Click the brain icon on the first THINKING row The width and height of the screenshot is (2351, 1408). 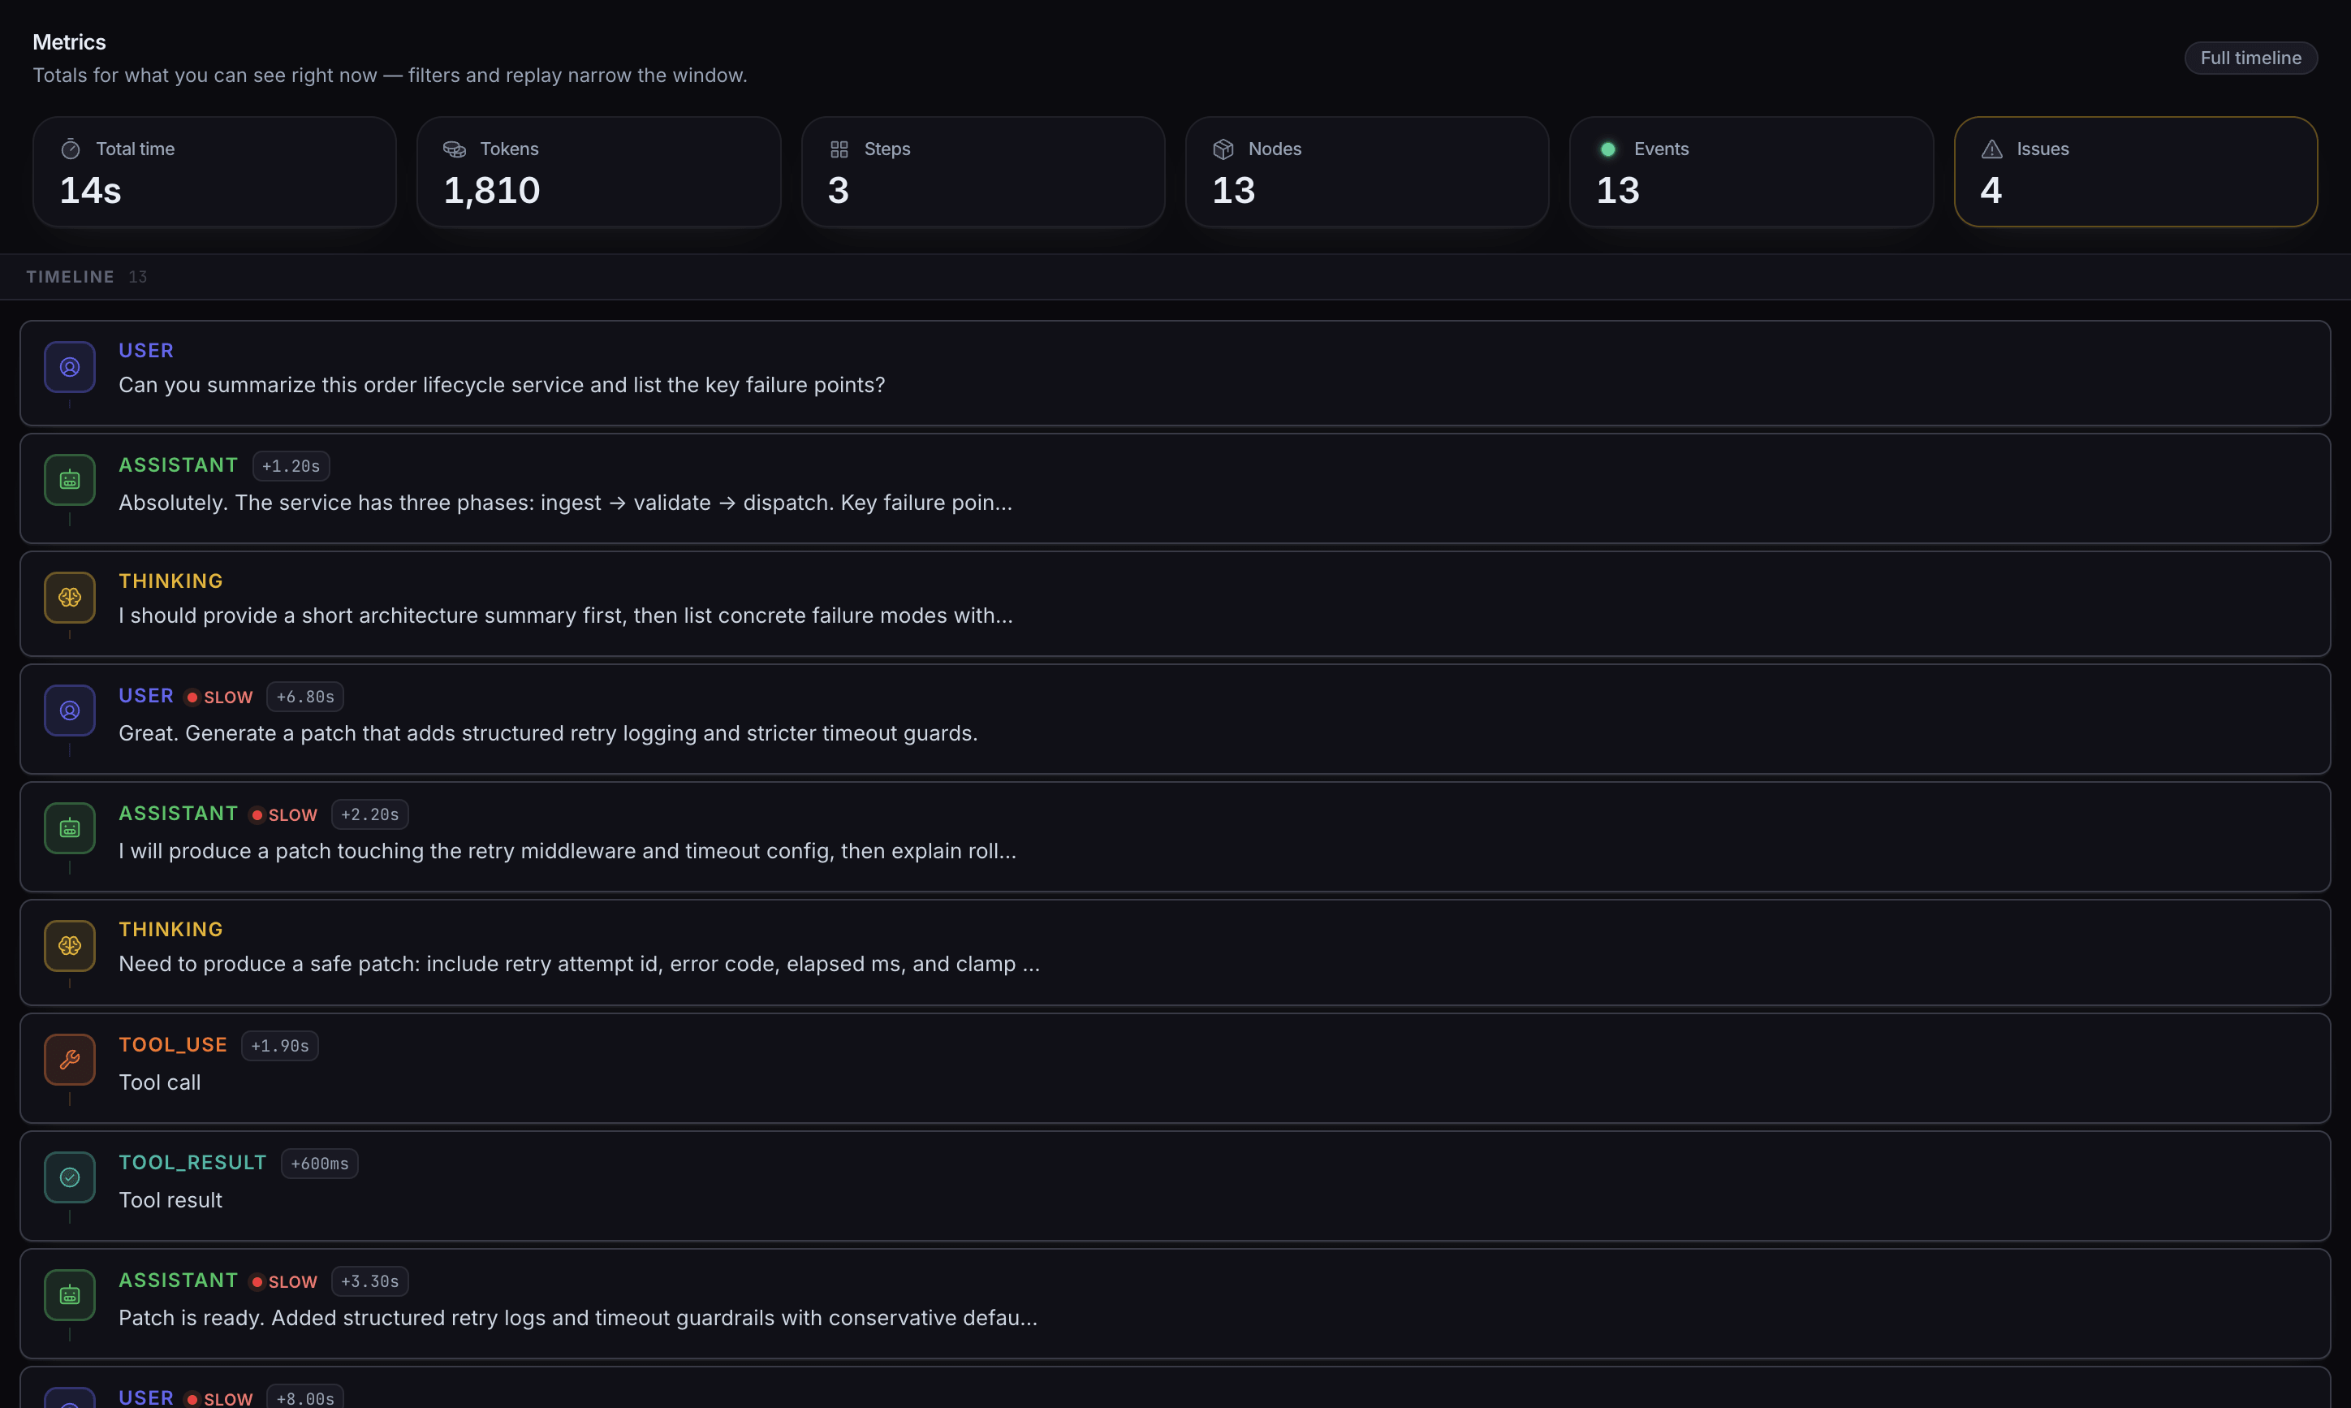69,598
